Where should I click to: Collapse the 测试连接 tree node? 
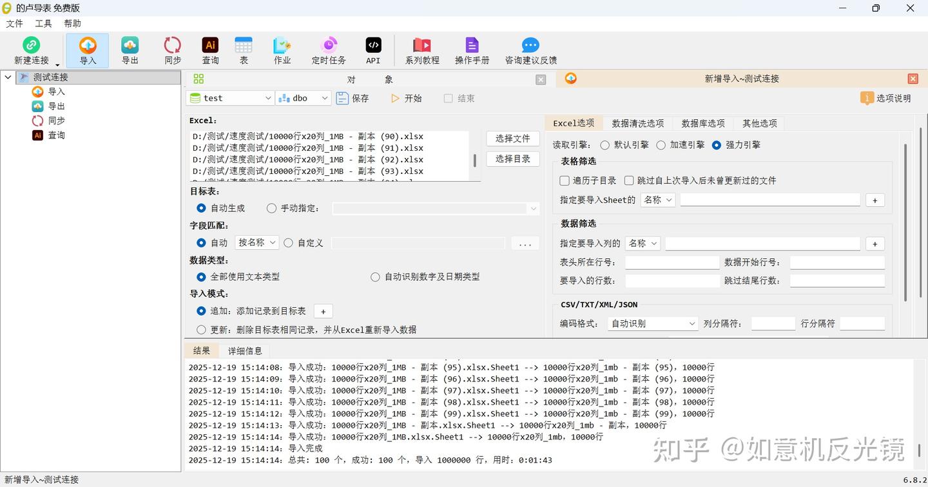tap(8, 77)
